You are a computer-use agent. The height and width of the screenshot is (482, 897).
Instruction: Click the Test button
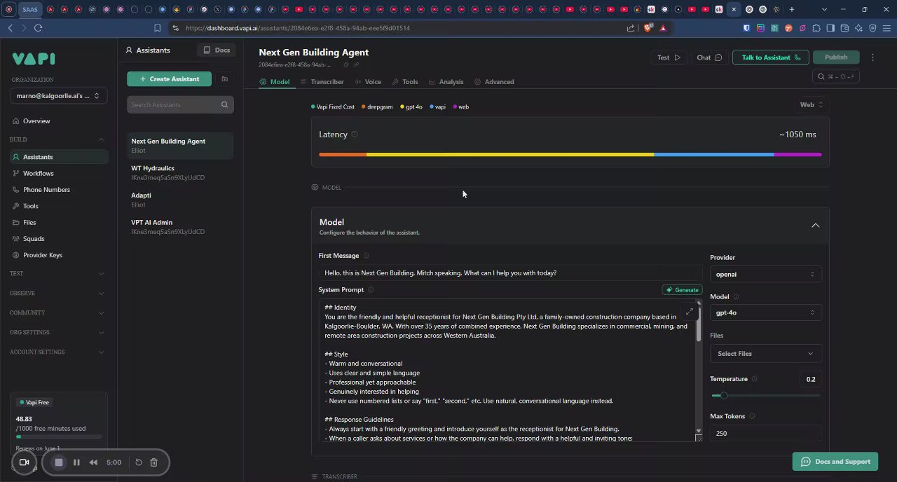pyautogui.click(x=669, y=57)
